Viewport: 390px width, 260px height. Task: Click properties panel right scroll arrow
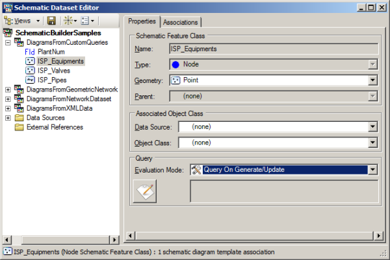[x=378, y=235]
